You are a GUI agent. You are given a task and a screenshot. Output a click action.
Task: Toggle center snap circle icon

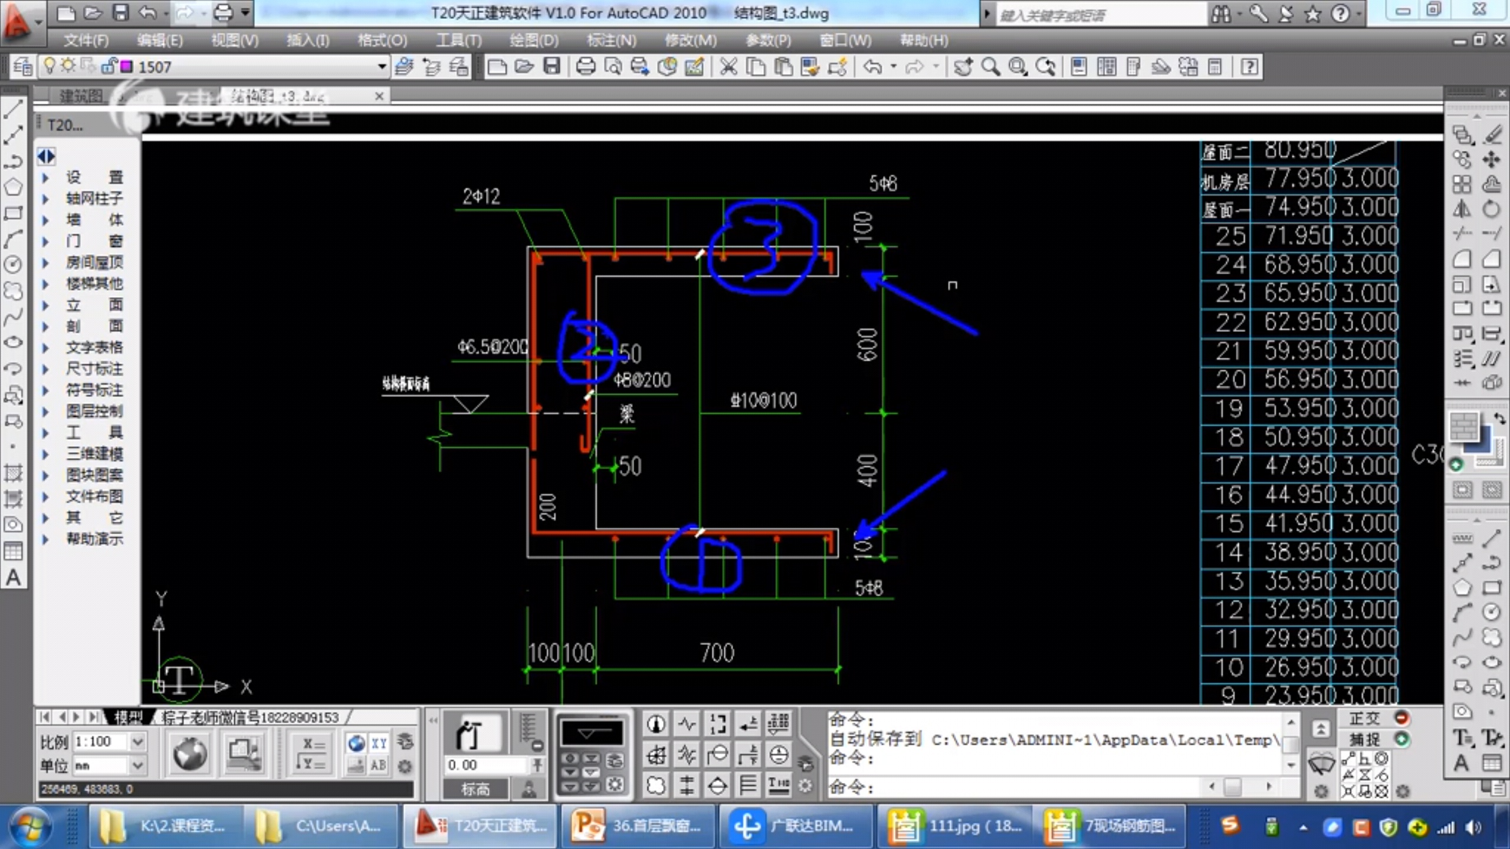click(1381, 759)
